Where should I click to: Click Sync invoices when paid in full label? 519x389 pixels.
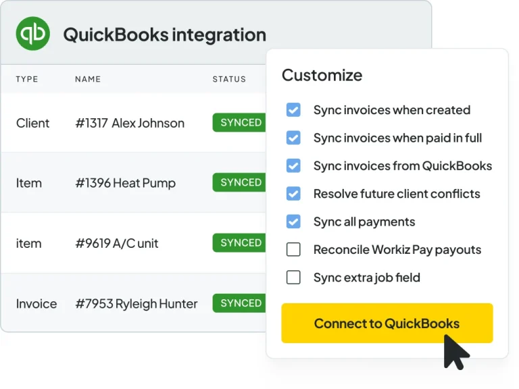click(397, 138)
